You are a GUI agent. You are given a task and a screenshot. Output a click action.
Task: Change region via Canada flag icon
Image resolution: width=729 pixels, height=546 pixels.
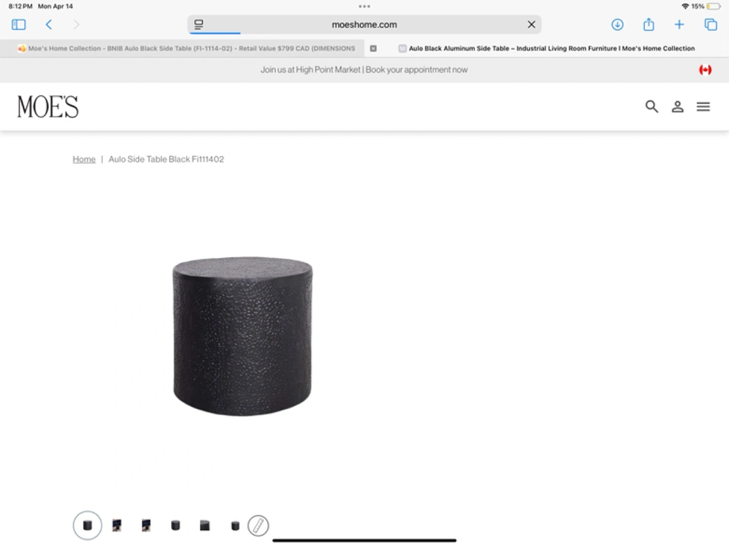point(705,70)
